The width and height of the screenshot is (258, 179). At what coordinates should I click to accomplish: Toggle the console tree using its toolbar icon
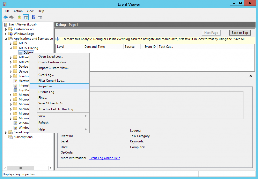click(26, 17)
